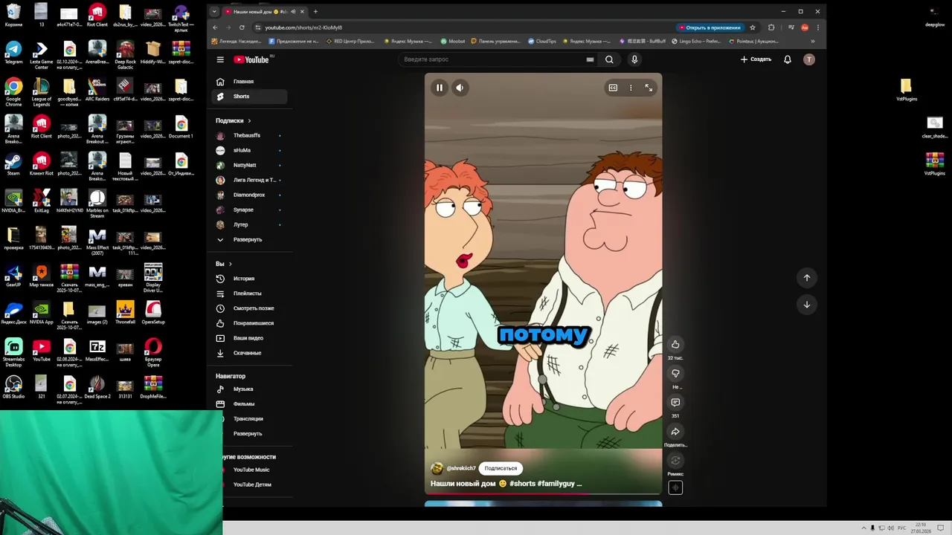Image resolution: width=952 pixels, height=535 pixels.
Task: Expand the Вы section
Action: [x=224, y=264]
